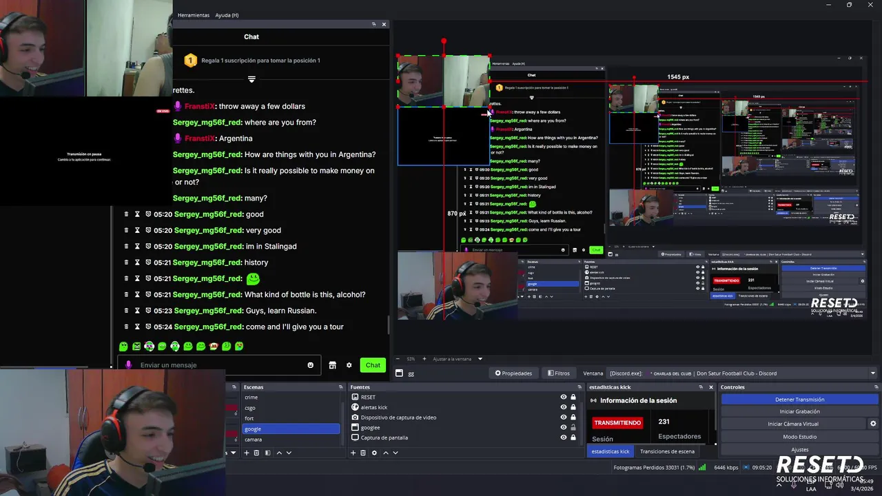This screenshot has width=882, height=496.
Task: Open Ayuda (H) menu
Action: tap(227, 15)
